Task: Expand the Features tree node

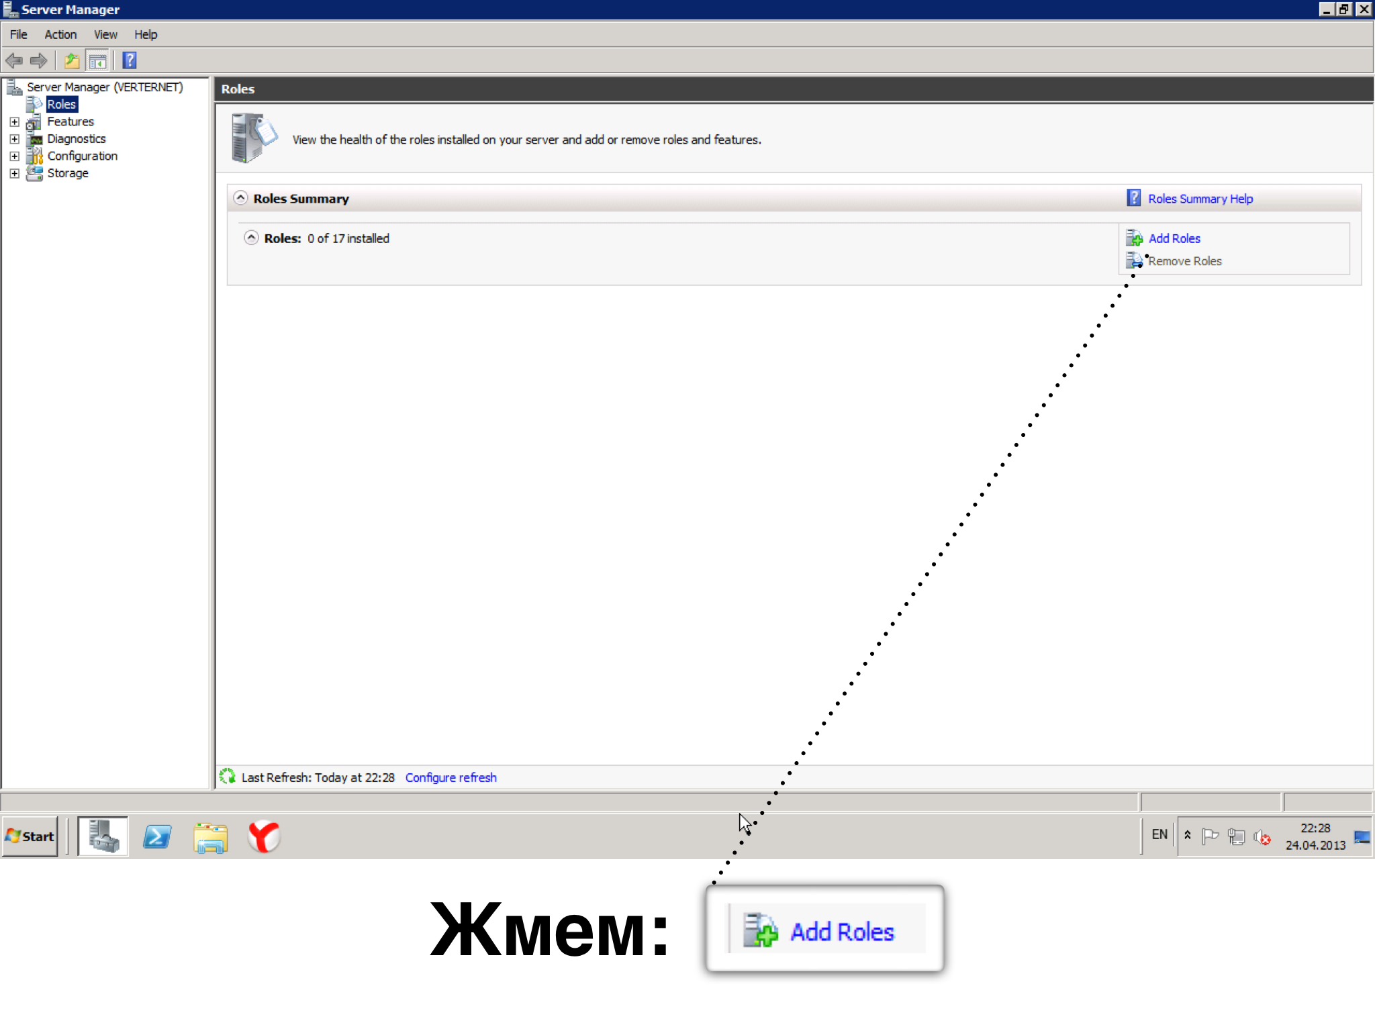Action: [12, 120]
